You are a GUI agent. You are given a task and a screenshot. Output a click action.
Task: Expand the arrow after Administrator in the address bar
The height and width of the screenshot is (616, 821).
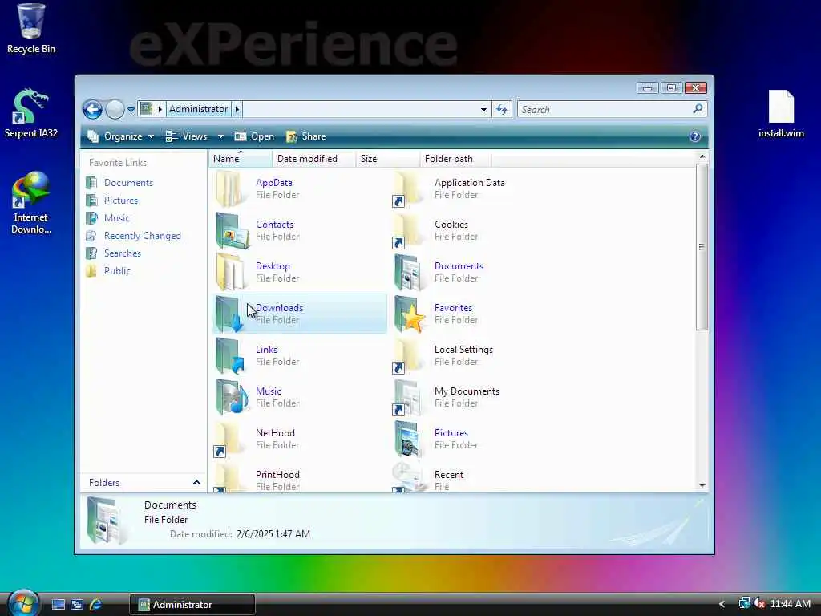237,109
